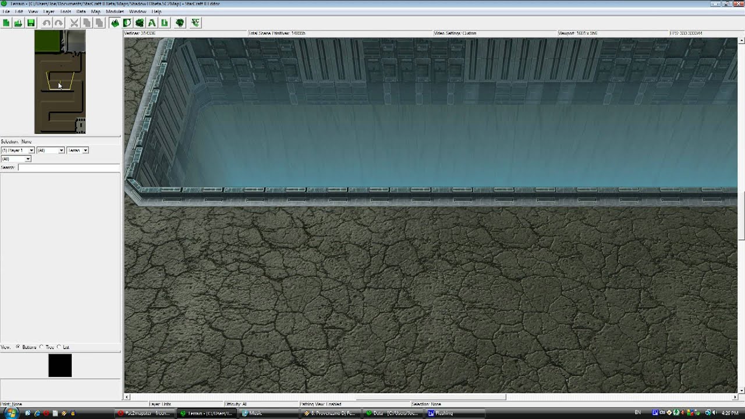The image size is (745, 419).
Task: Open the Flushing taskbar button
Action: (456, 413)
